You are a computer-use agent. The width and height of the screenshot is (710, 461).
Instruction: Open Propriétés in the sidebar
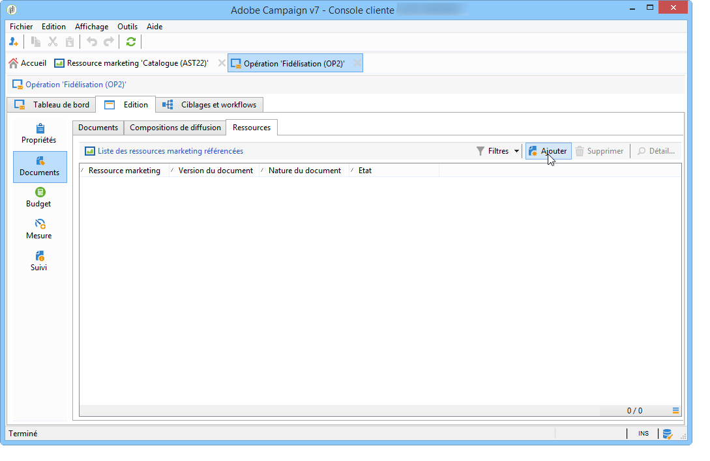click(x=39, y=134)
